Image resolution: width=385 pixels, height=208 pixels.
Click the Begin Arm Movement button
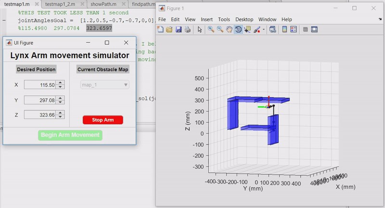(70, 135)
